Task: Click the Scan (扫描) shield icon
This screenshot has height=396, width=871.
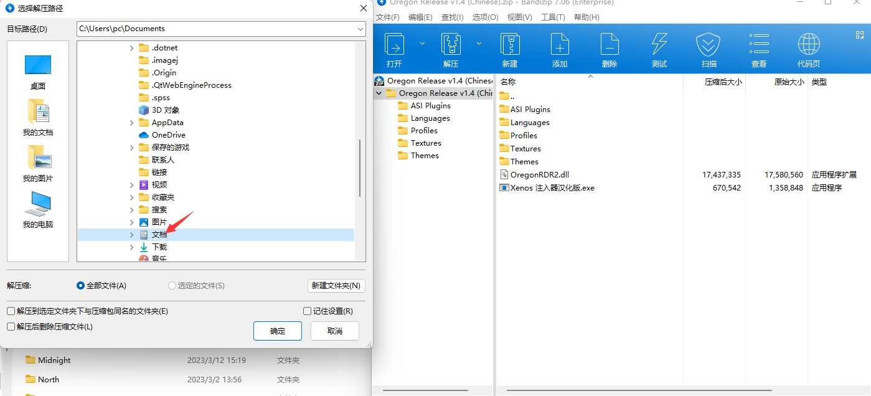Action: click(x=709, y=45)
